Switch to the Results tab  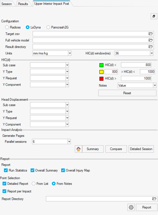pos(23,4)
